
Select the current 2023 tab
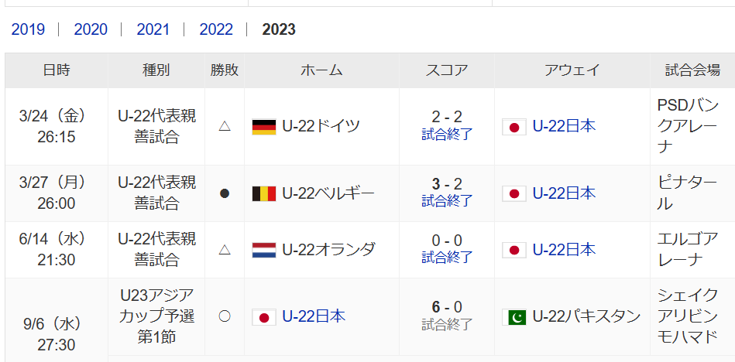point(279,29)
